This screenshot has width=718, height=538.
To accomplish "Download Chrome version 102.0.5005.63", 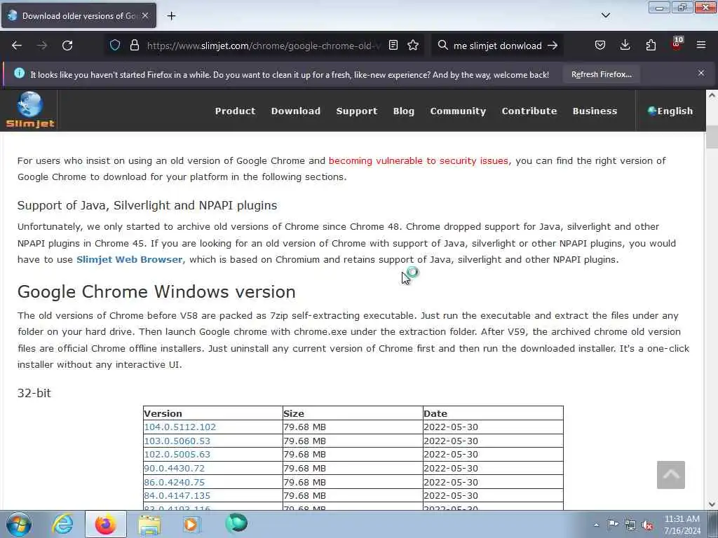I will (177, 454).
